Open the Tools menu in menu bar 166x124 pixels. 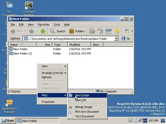click(57, 25)
